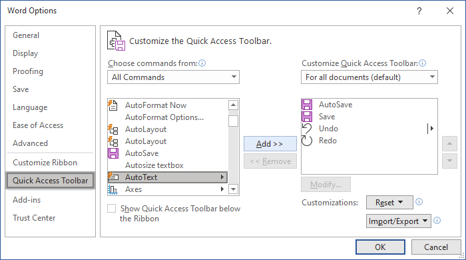
Task: Select the Redo entry in toolbar list
Action: coord(369,141)
